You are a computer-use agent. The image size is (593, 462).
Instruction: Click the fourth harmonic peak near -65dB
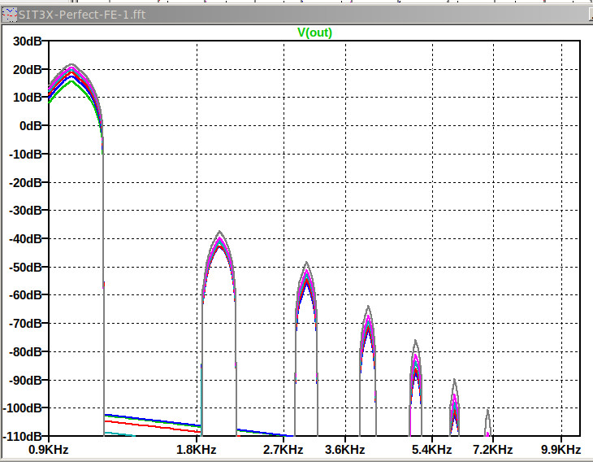368,307
